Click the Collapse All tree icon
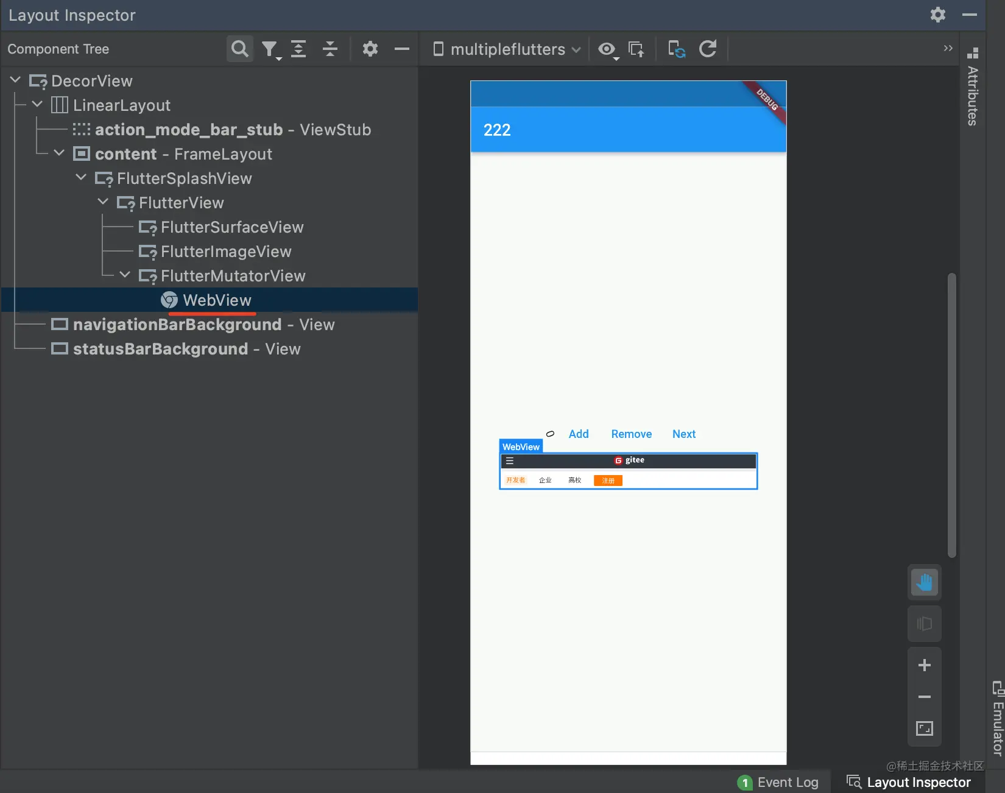Image resolution: width=1005 pixels, height=793 pixels. tap(330, 49)
